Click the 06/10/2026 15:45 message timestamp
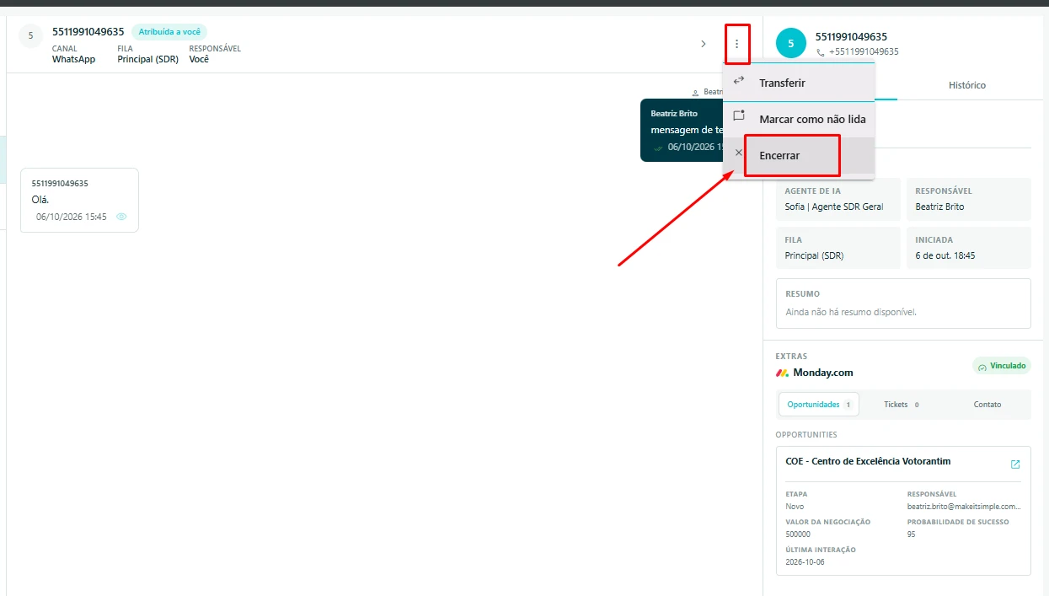Viewport: 1049px width, 596px height. point(72,217)
